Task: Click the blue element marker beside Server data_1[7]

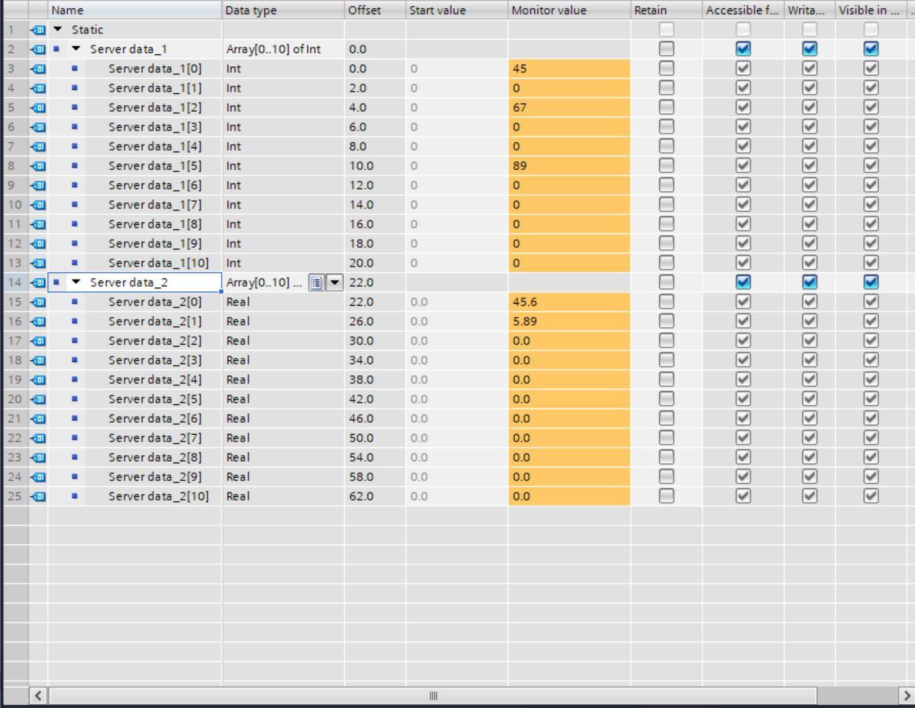Action: coord(74,205)
